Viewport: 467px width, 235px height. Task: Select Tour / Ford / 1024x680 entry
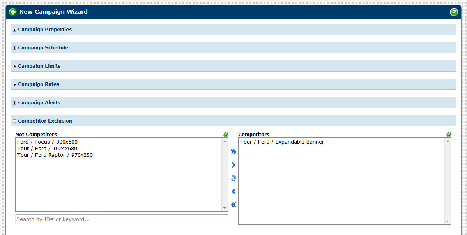pos(47,149)
